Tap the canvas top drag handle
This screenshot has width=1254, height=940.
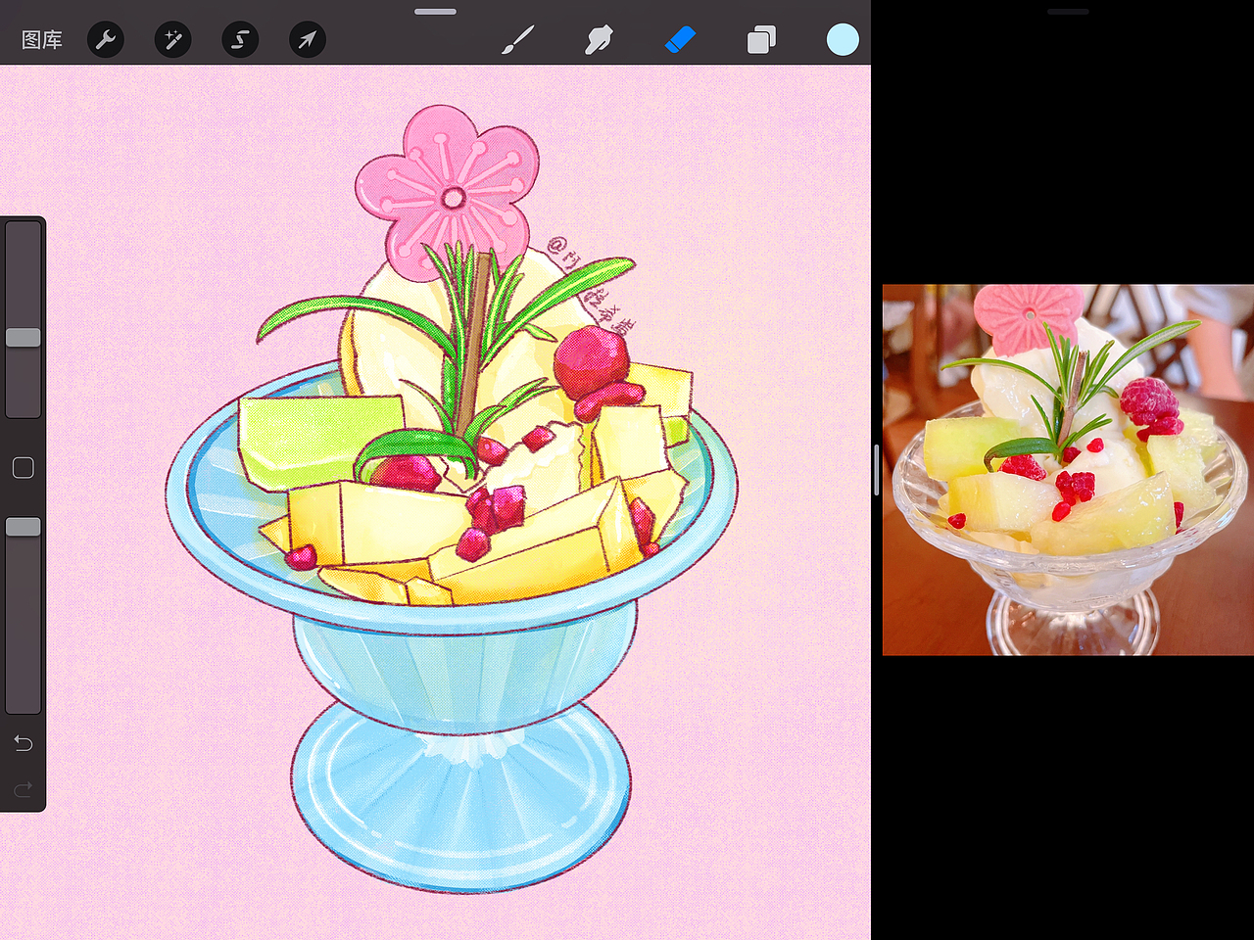click(435, 11)
